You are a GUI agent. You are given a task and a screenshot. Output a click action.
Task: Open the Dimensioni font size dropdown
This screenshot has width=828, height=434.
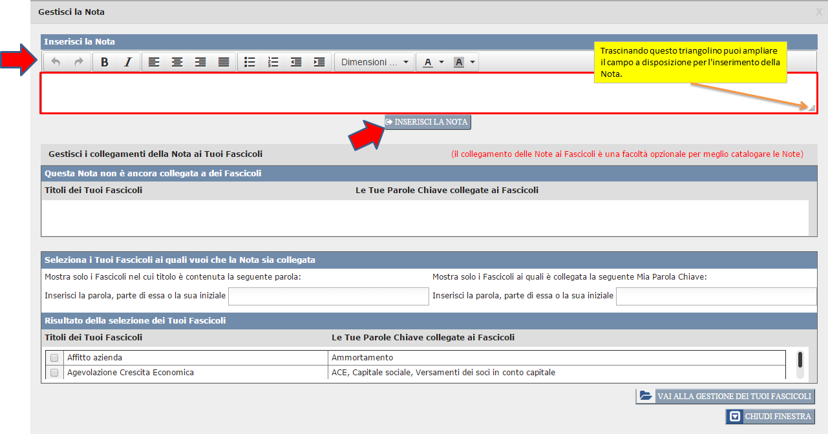tap(375, 62)
